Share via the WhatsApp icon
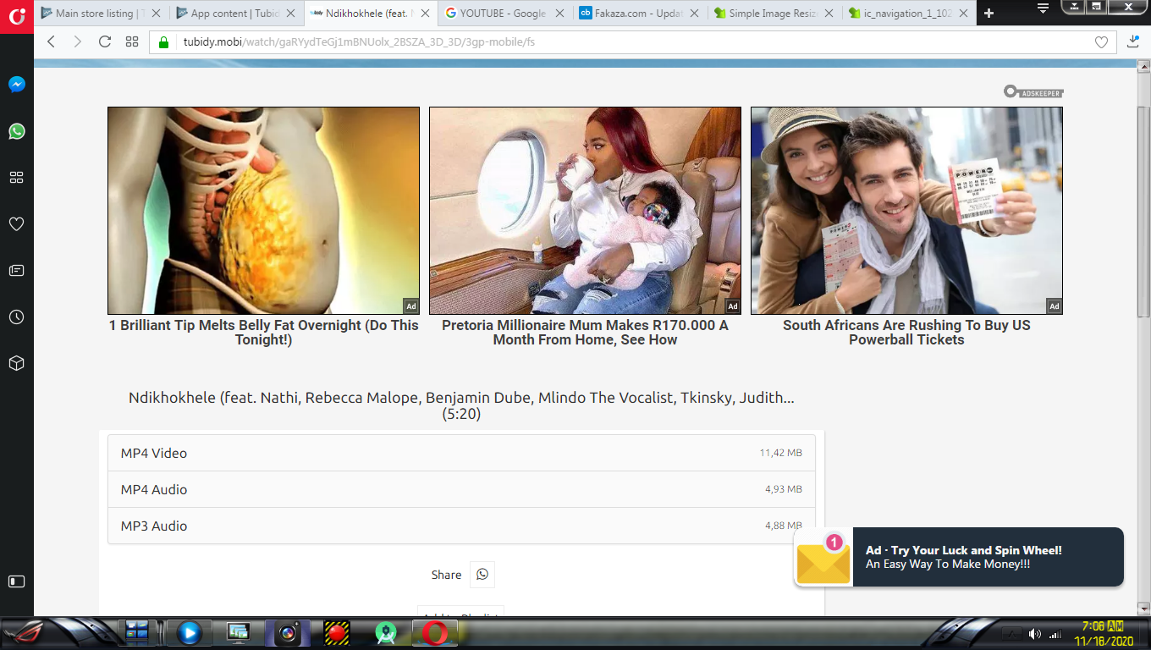Viewport: 1151px width, 650px height. (482, 575)
